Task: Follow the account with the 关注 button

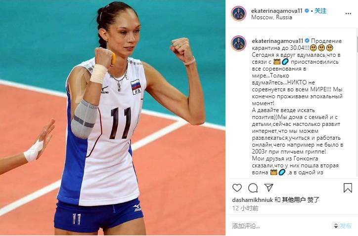Action: (320, 11)
